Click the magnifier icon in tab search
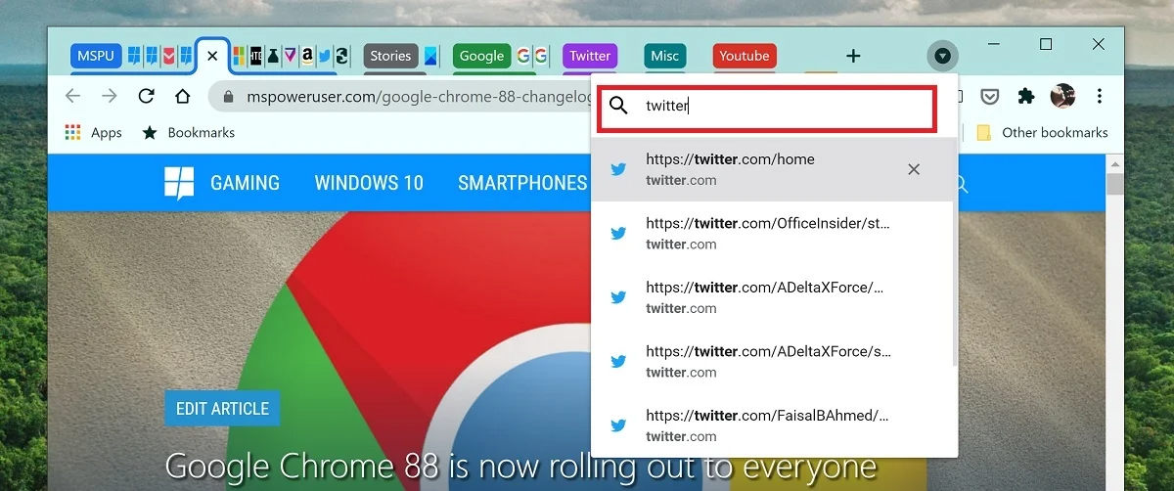Image resolution: width=1174 pixels, height=491 pixels. pos(618,107)
